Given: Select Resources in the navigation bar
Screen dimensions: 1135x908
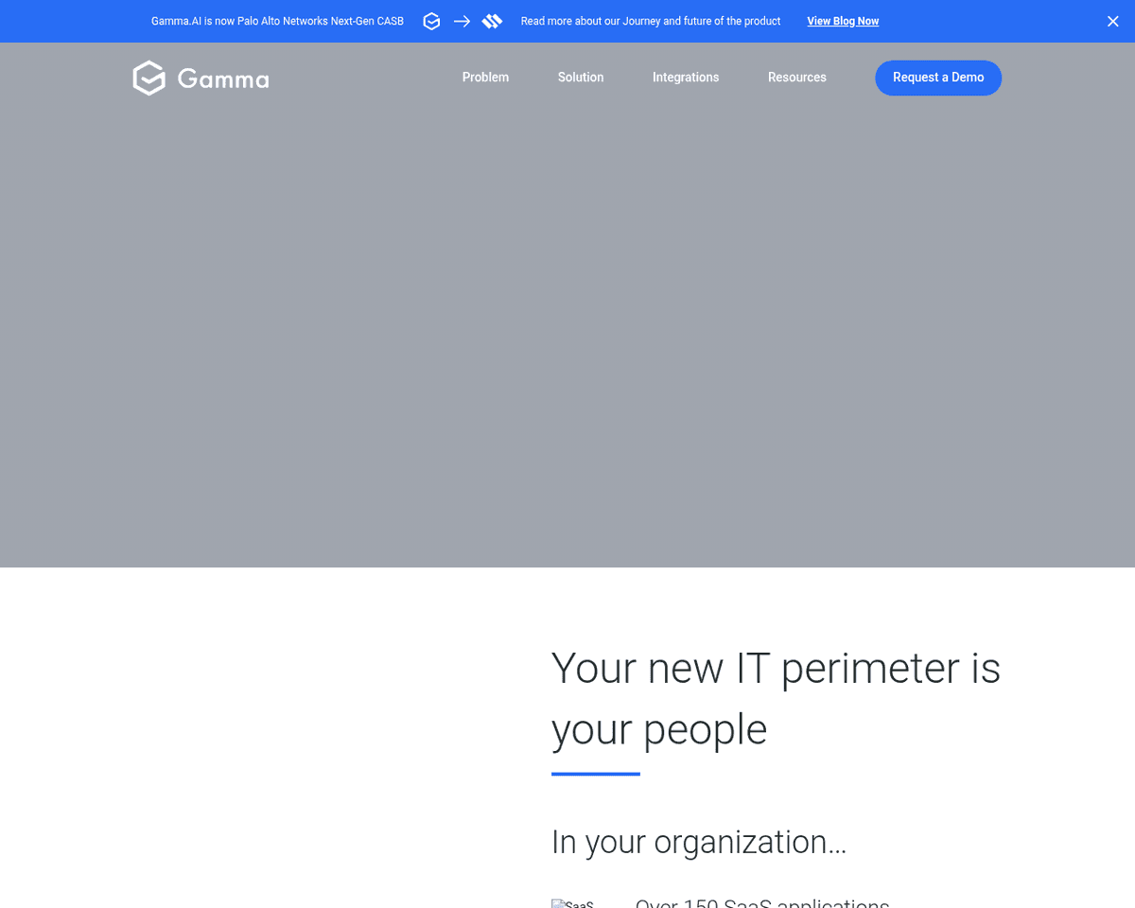Looking at the screenshot, I should [x=797, y=78].
